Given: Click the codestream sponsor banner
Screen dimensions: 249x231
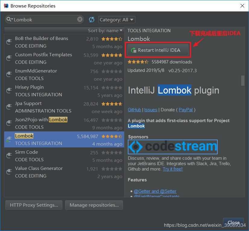Looking at the screenshot, I should pyautogui.click(x=173, y=147).
